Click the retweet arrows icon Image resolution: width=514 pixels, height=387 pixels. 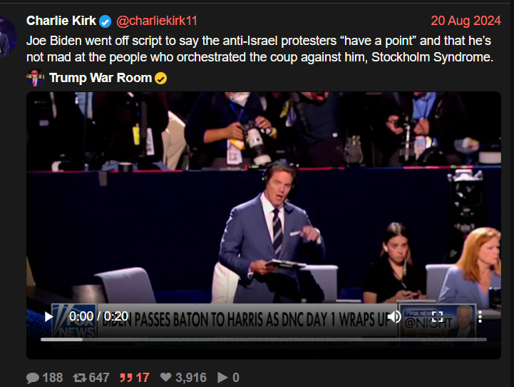(x=80, y=378)
